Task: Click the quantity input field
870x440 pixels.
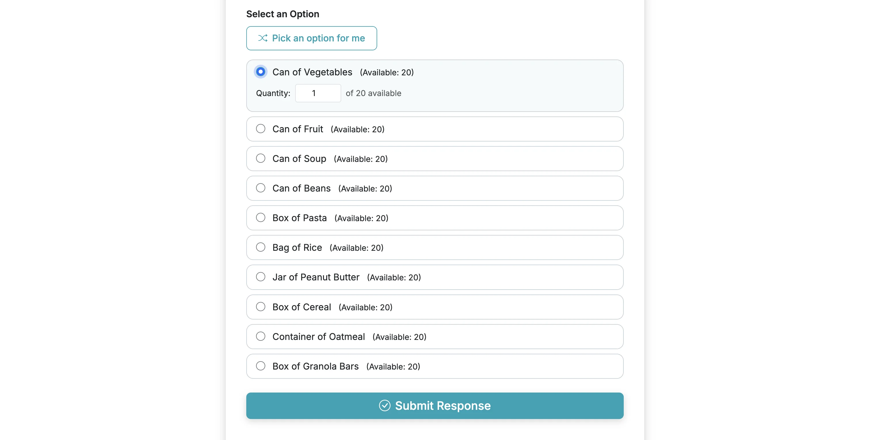Action: pos(318,93)
